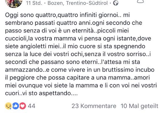Click the sad crying reaction emoji
The height and width of the screenshot is (113, 164).
pyautogui.click(x=8, y=106)
